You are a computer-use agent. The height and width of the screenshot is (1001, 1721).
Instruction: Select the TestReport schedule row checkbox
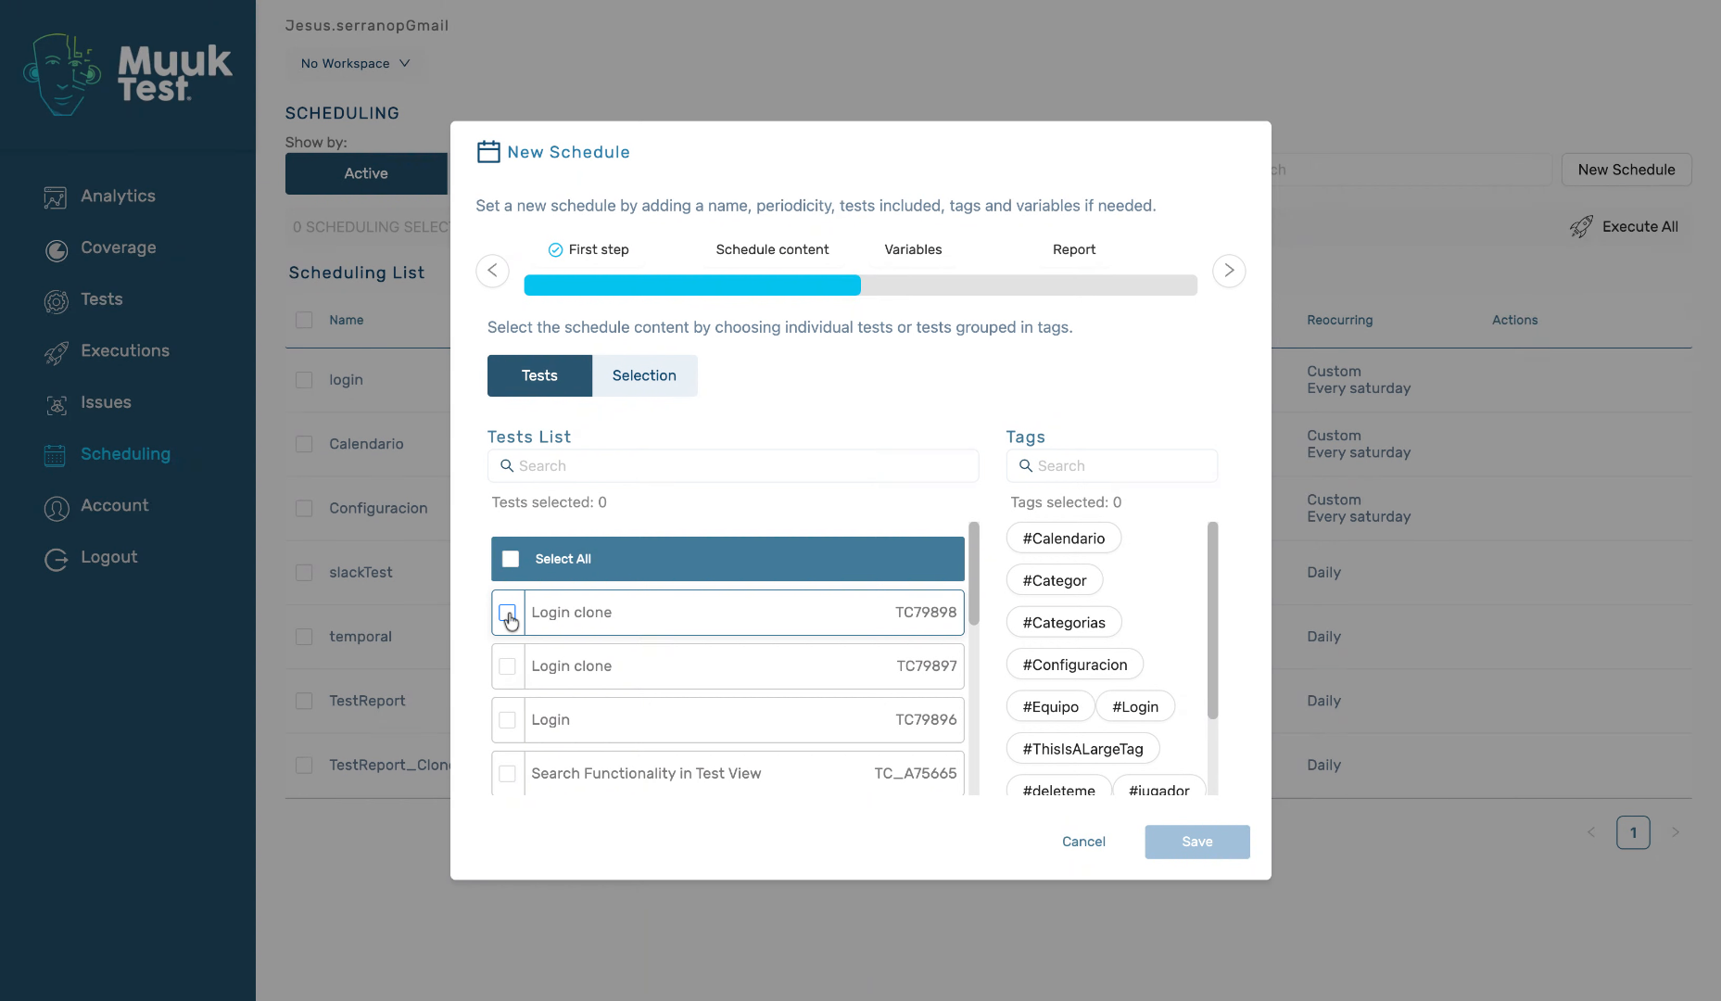click(304, 701)
